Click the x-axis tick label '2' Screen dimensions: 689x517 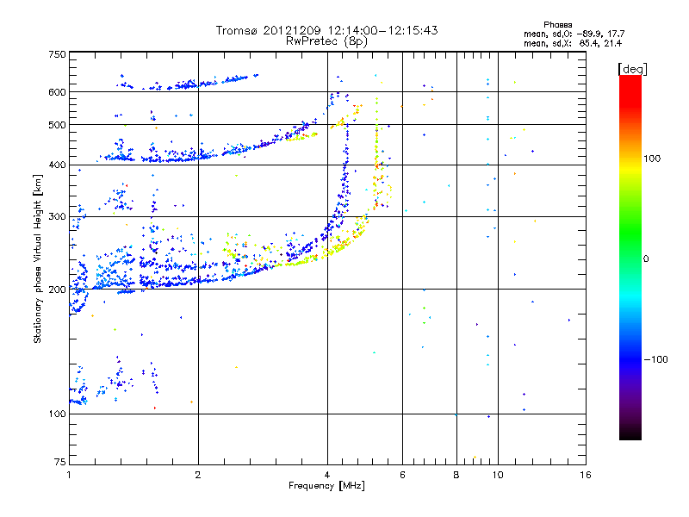tap(198, 475)
